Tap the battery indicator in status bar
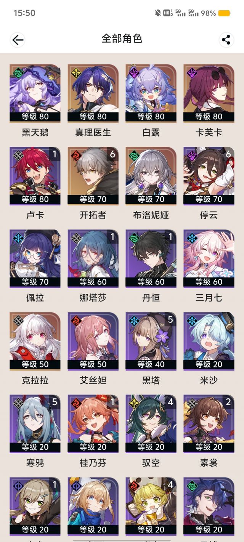This screenshot has height=542, width=244. point(224,13)
